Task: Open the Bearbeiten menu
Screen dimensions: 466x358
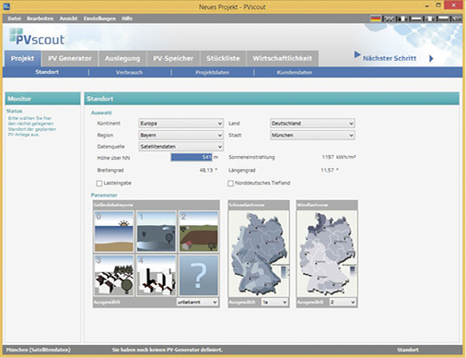Action: pos(40,18)
